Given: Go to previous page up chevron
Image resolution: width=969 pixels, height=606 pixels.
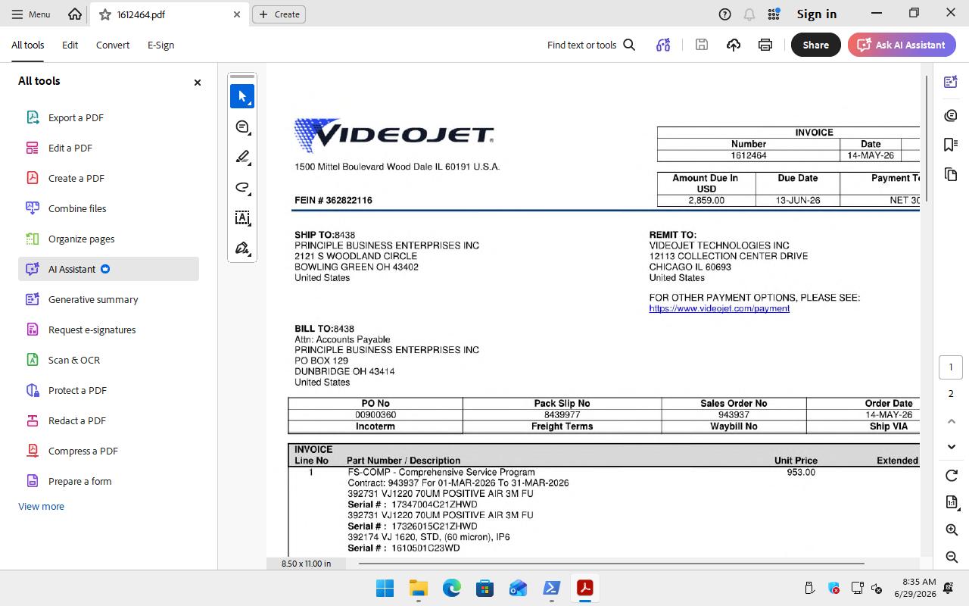Looking at the screenshot, I should tap(952, 421).
